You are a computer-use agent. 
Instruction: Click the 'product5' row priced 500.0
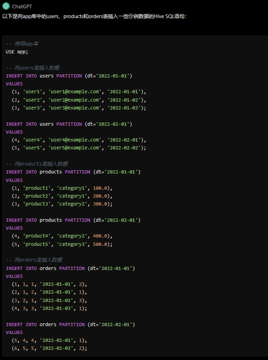tap(62, 244)
